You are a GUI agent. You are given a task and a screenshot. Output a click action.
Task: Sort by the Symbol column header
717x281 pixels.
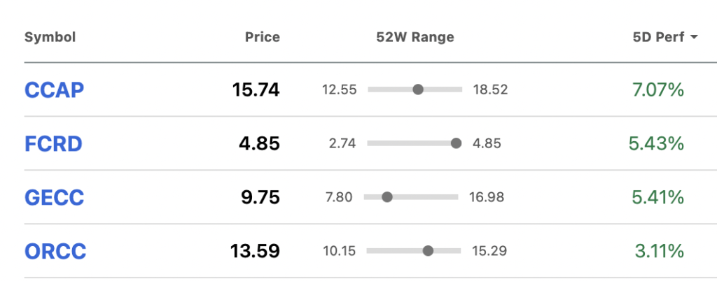(50, 37)
